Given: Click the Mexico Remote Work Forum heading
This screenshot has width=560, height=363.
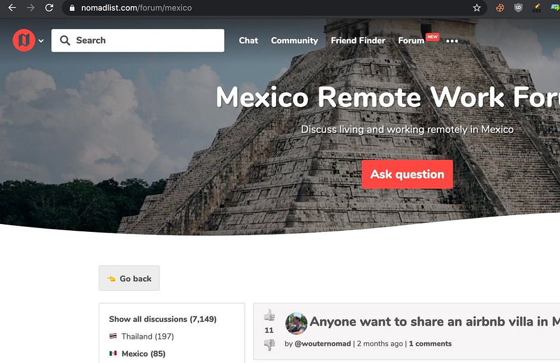Looking at the screenshot, I should click(x=388, y=97).
